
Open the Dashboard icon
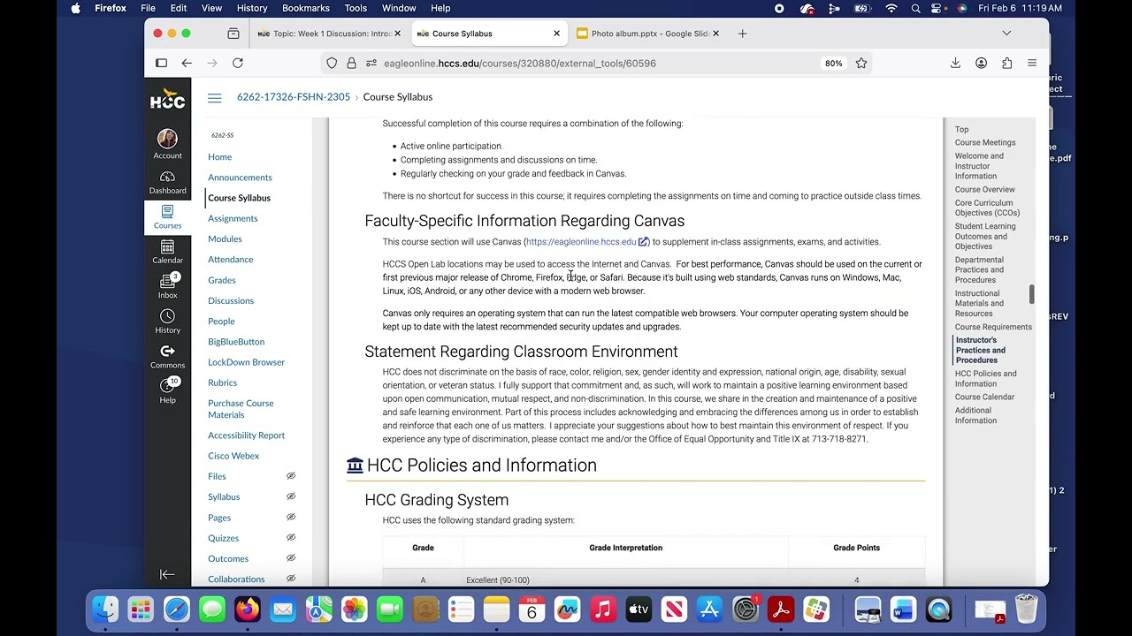[x=167, y=183]
